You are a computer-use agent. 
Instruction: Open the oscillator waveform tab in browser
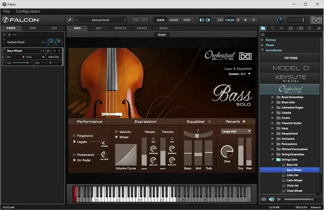(x=281, y=28)
